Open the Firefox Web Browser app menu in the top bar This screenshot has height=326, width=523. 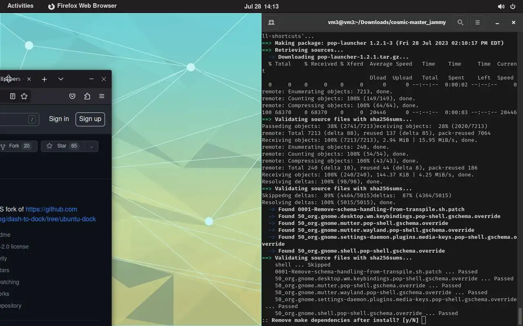click(x=83, y=6)
